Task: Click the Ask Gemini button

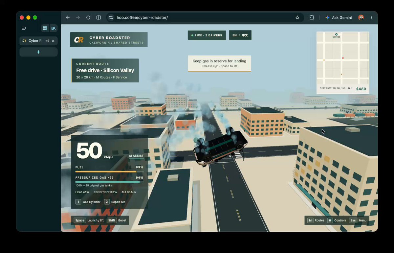Action: click(339, 17)
